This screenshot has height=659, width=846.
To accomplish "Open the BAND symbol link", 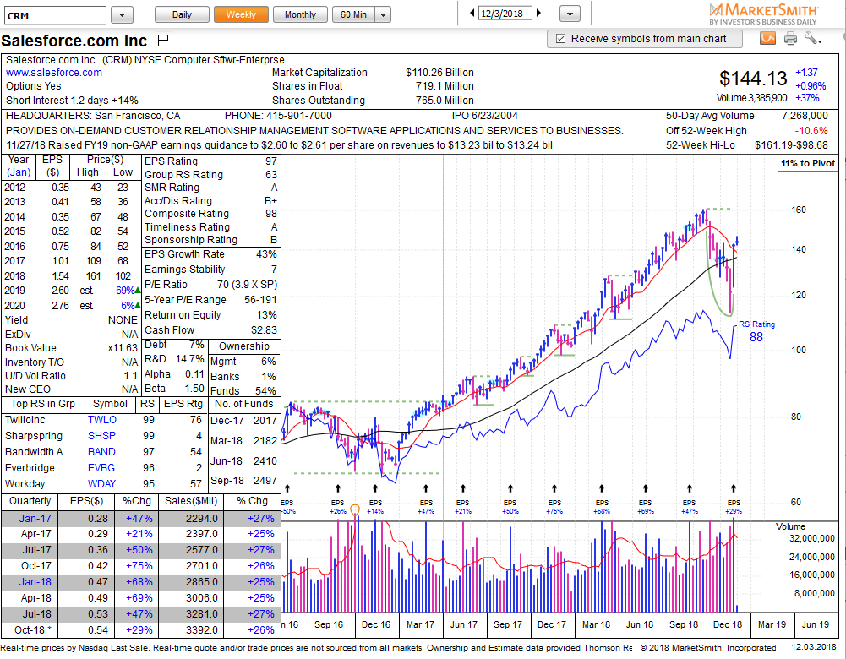I will click(x=101, y=452).
